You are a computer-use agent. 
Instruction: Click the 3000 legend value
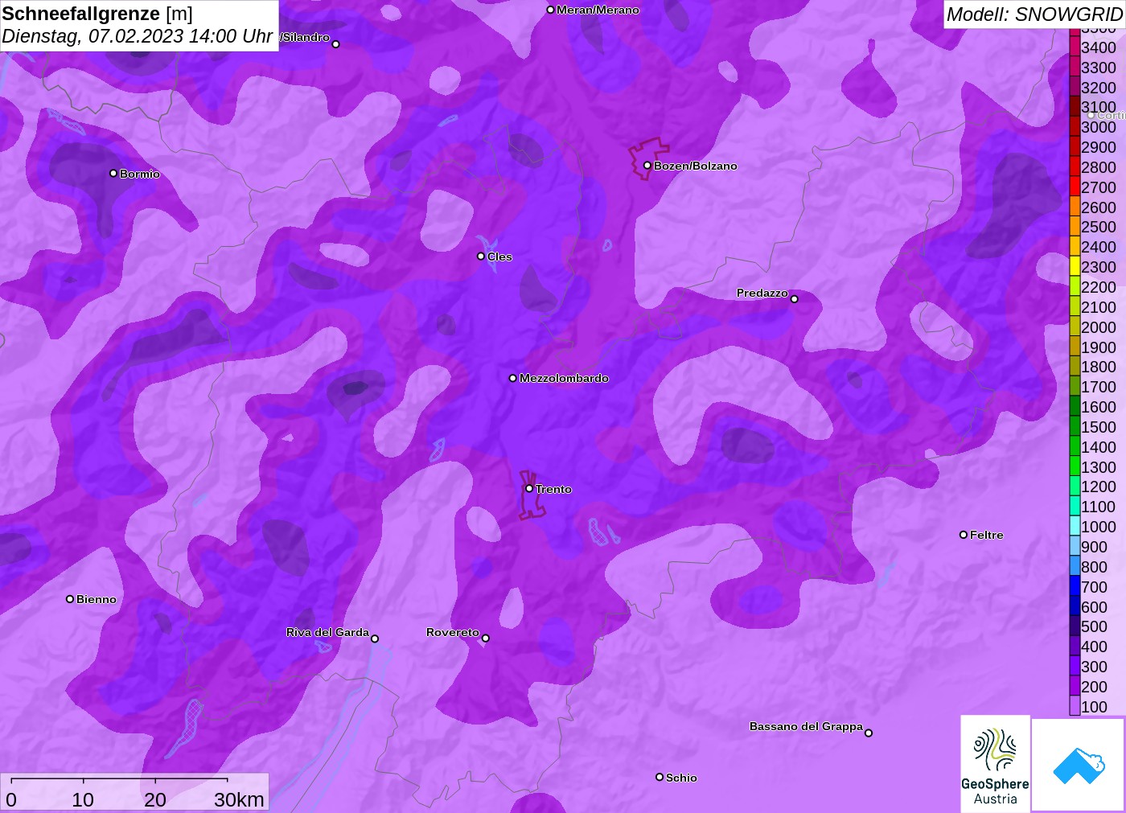(x=1099, y=127)
